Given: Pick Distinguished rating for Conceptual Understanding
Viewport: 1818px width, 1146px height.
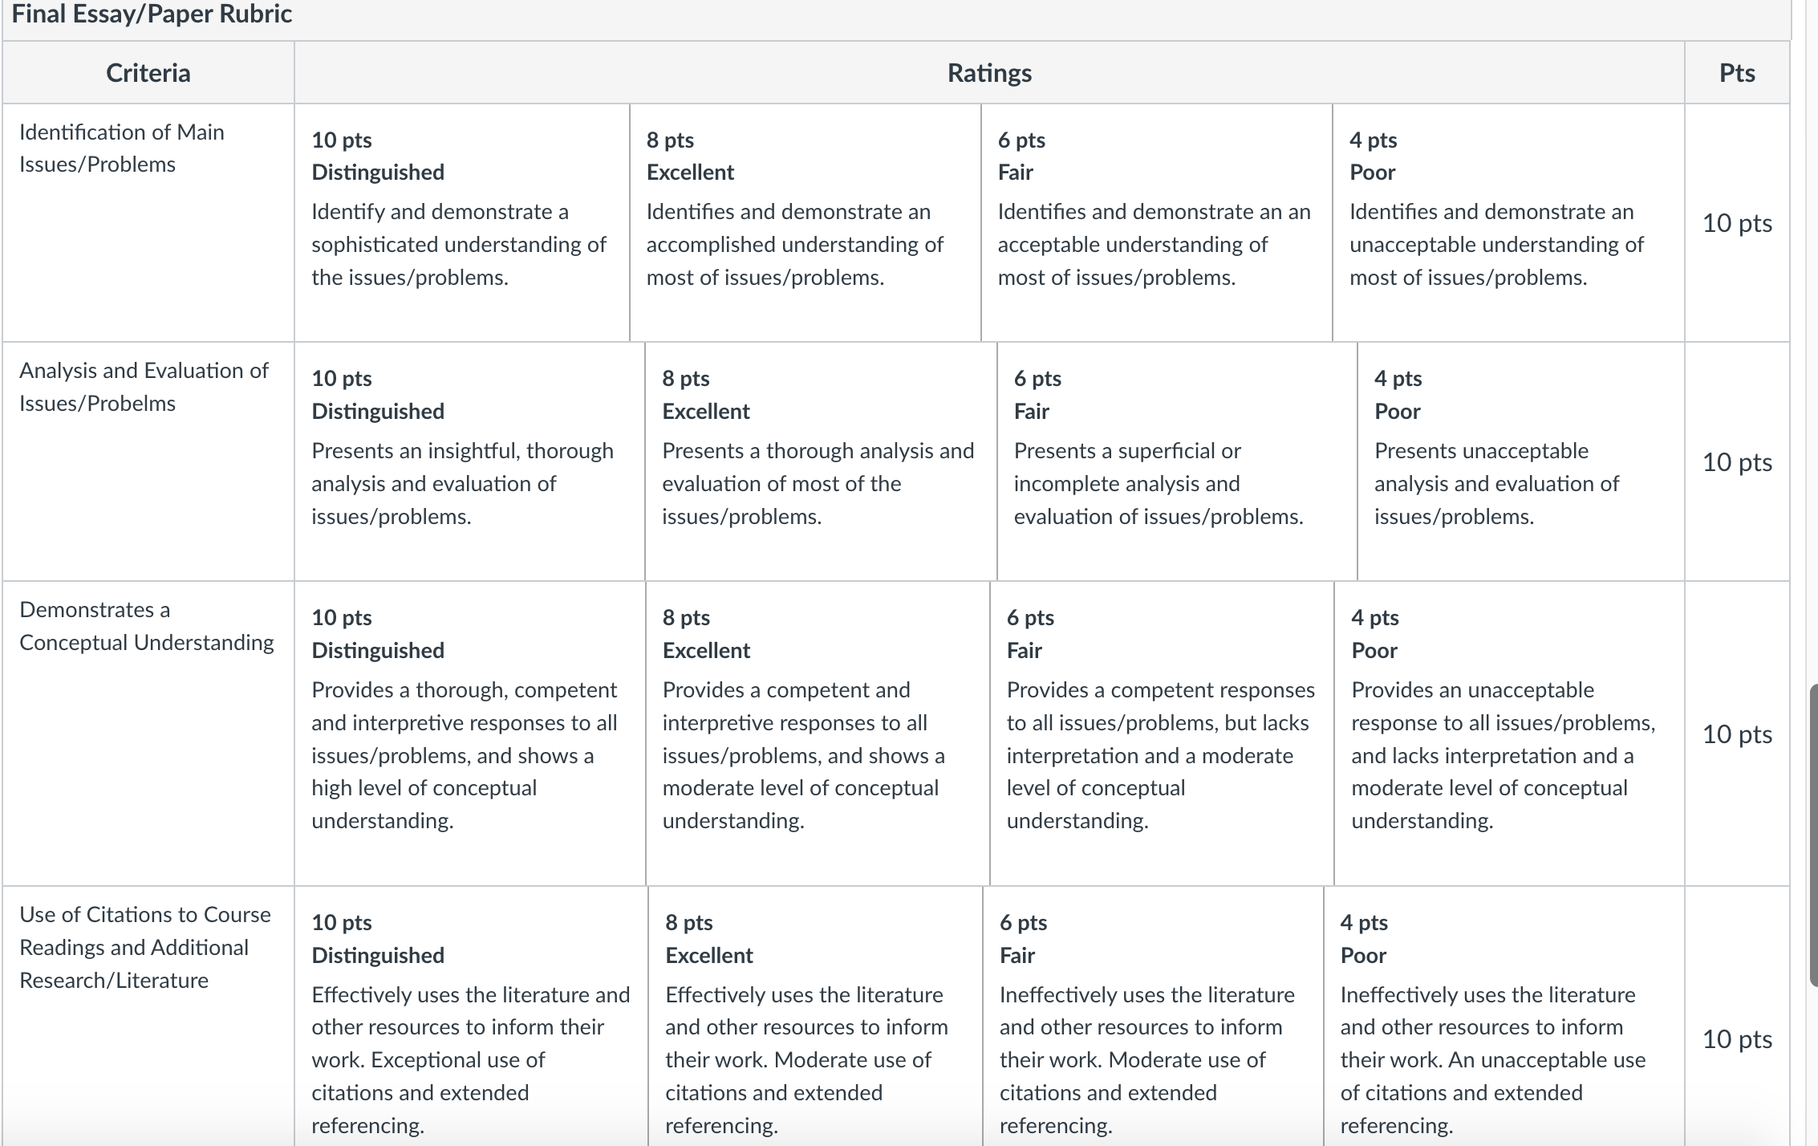Looking at the screenshot, I should point(470,734).
